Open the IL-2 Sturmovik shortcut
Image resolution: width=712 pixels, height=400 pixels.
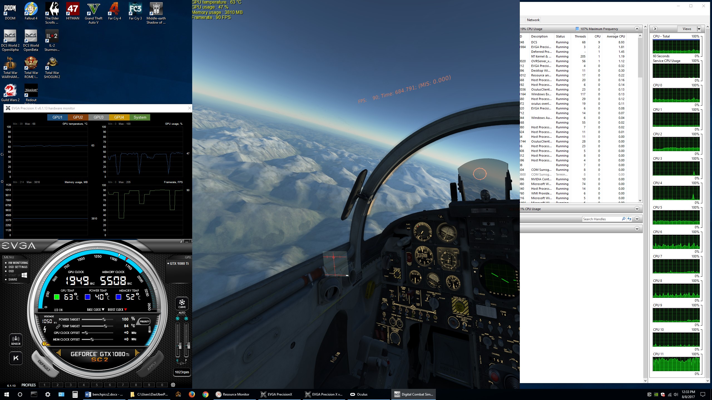52,41
